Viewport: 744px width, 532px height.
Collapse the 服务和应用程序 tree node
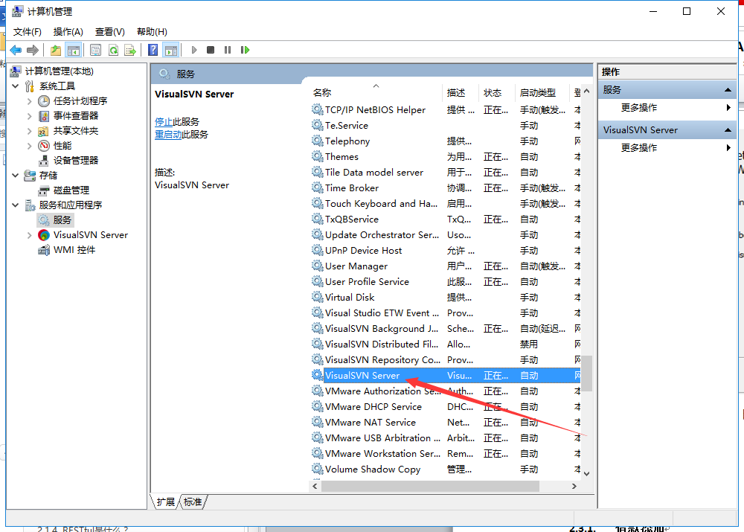(15, 205)
